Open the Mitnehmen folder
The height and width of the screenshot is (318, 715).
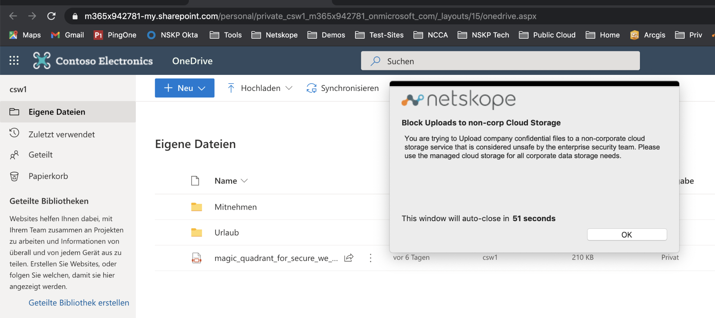[235, 207]
